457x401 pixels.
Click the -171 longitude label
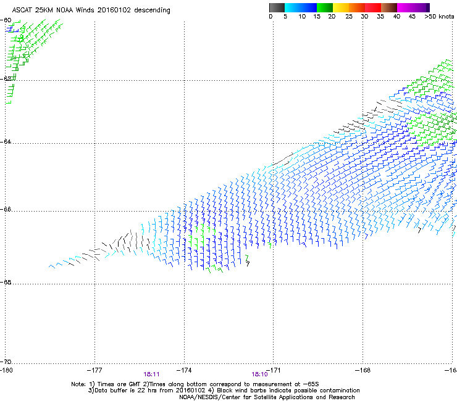pyautogui.click(x=274, y=370)
